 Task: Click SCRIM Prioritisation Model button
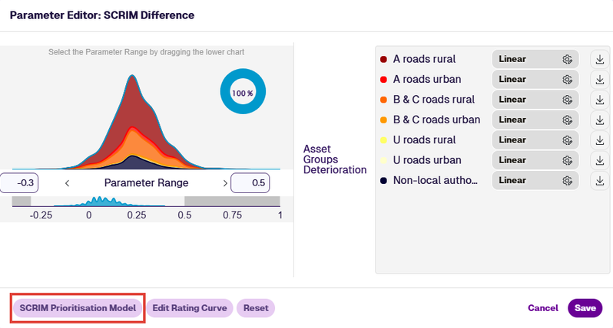point(78,308)
